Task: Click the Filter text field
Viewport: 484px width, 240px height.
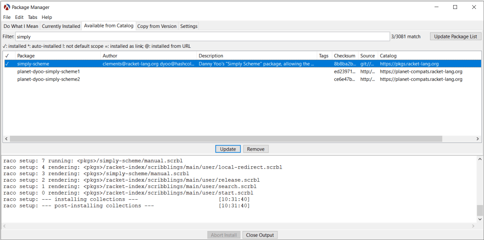Action: tap(202, 36)
